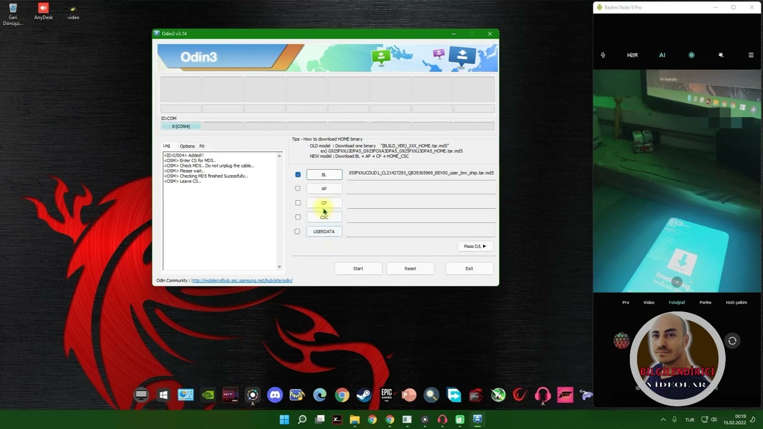Select Portre camera mode
This screenshot has height=429, width=763.
(x=705, y=302)
